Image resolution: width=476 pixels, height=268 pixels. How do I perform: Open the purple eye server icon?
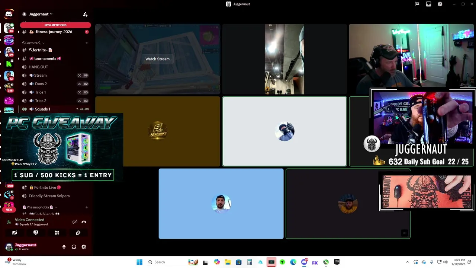click(9, 39)
